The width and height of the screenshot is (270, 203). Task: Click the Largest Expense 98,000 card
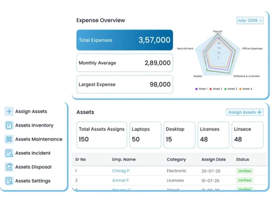point(125,84)
